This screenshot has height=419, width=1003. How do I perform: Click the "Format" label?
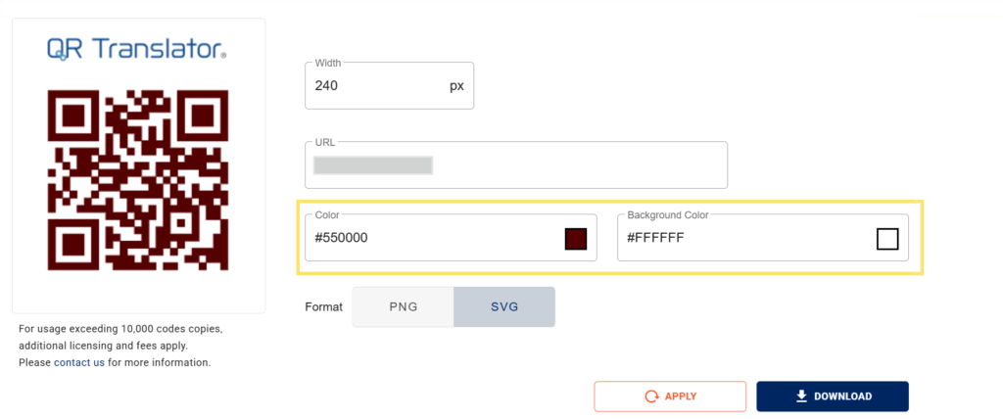coord(324,307)
